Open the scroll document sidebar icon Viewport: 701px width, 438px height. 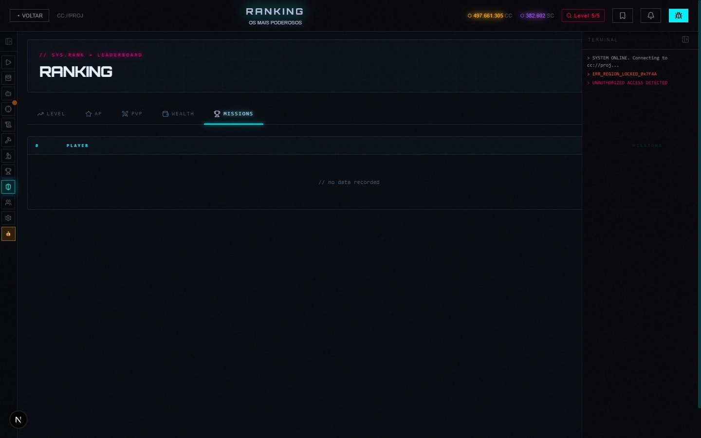tap(8, 125)
